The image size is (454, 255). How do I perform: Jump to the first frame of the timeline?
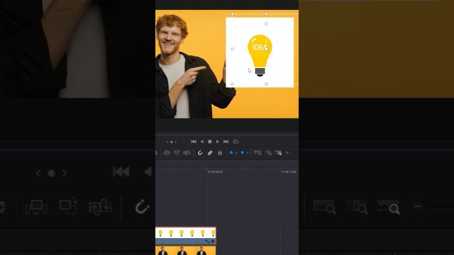pyautogui.click(x=193, y=142)
